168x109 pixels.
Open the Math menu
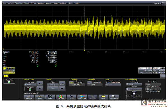click(56, 3)
